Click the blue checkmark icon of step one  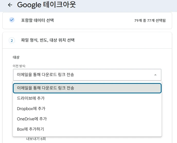pyautogui.click(x=12, y=20)
